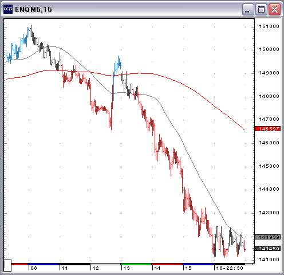Image resolution: width=284 pixels, height=275 pixels.
Task: Click the 150000 price axis label
Action: [x=269, y=49]
